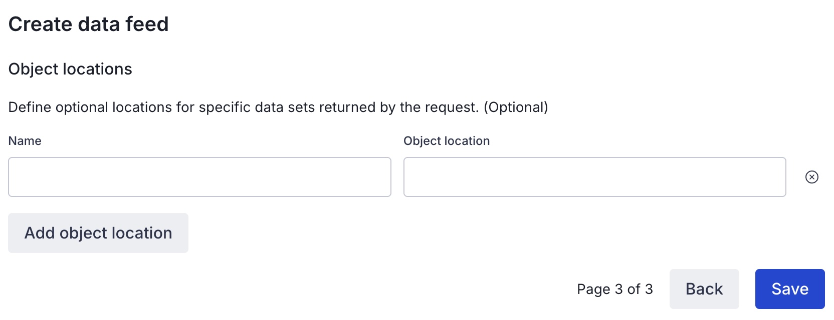Image resolution: width=834 pixels, height=320 pixels.
Task: Click the Name field label
Action: (25, 141)
